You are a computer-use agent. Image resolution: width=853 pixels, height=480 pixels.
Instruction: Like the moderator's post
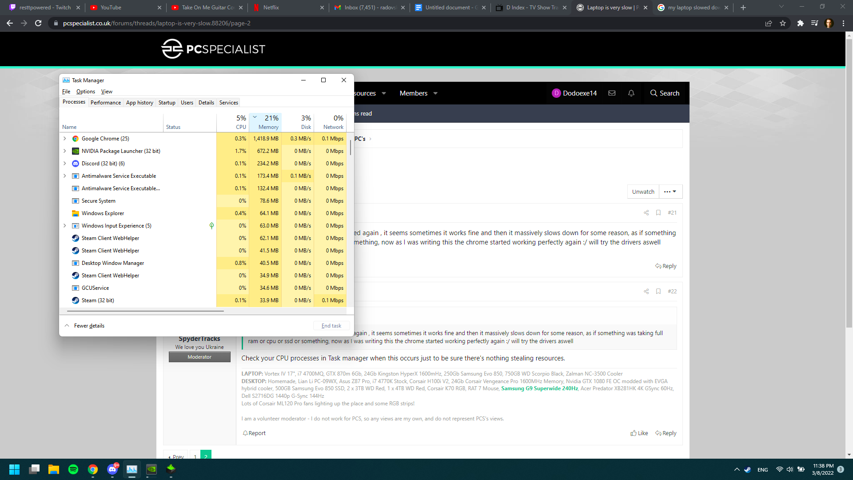pos(639,433)
